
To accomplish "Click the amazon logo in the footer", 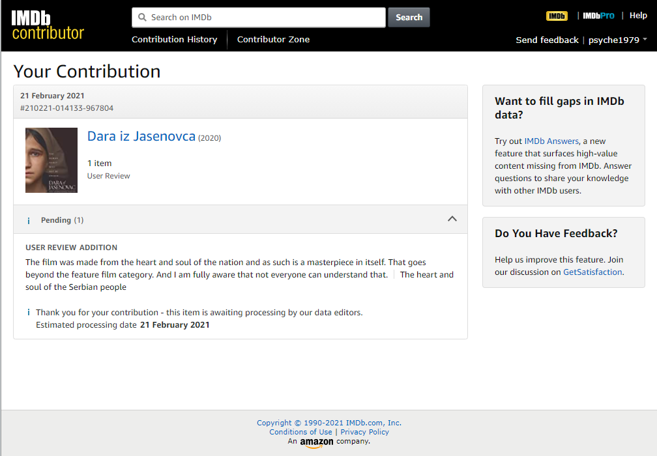I will click(316, 442).
